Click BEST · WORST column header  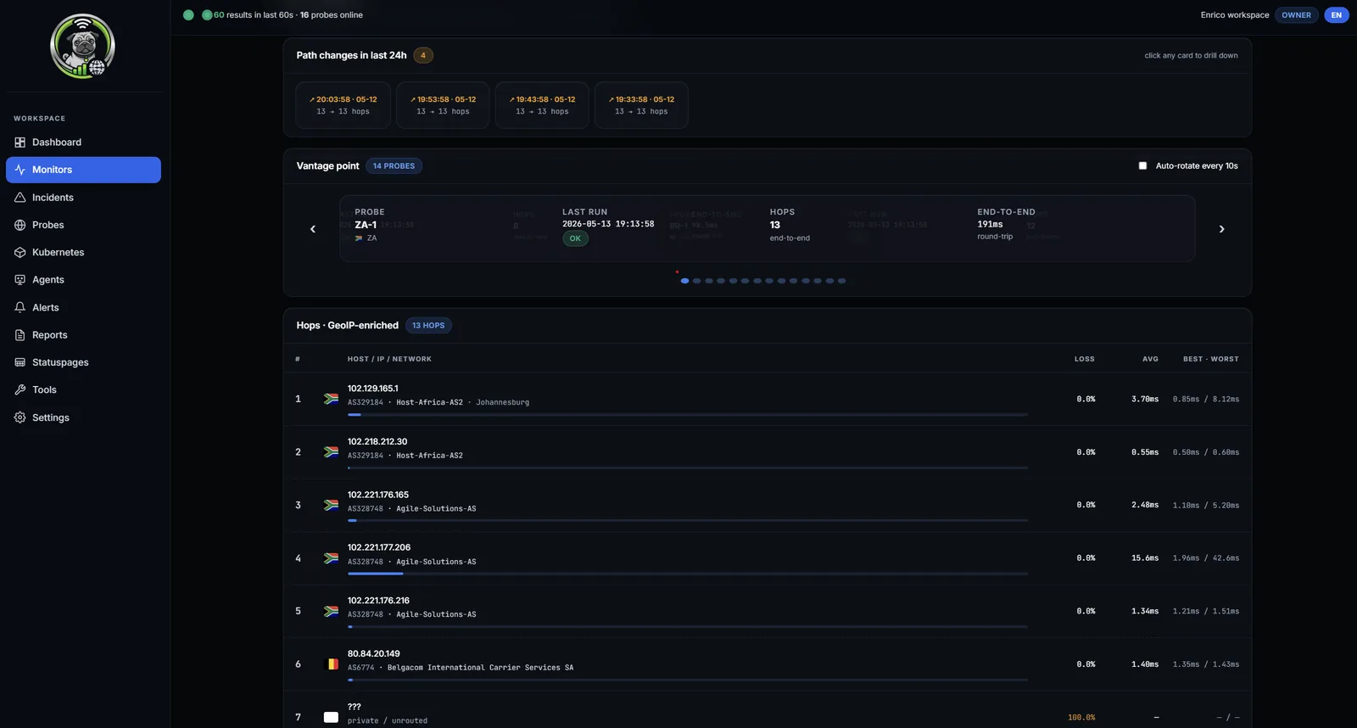1211,359
